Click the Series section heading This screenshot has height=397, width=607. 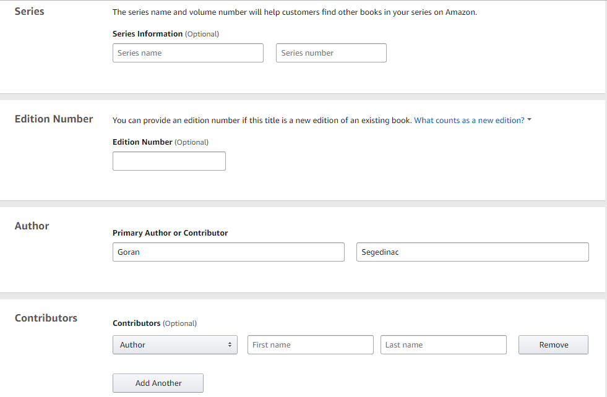[30, 11]
